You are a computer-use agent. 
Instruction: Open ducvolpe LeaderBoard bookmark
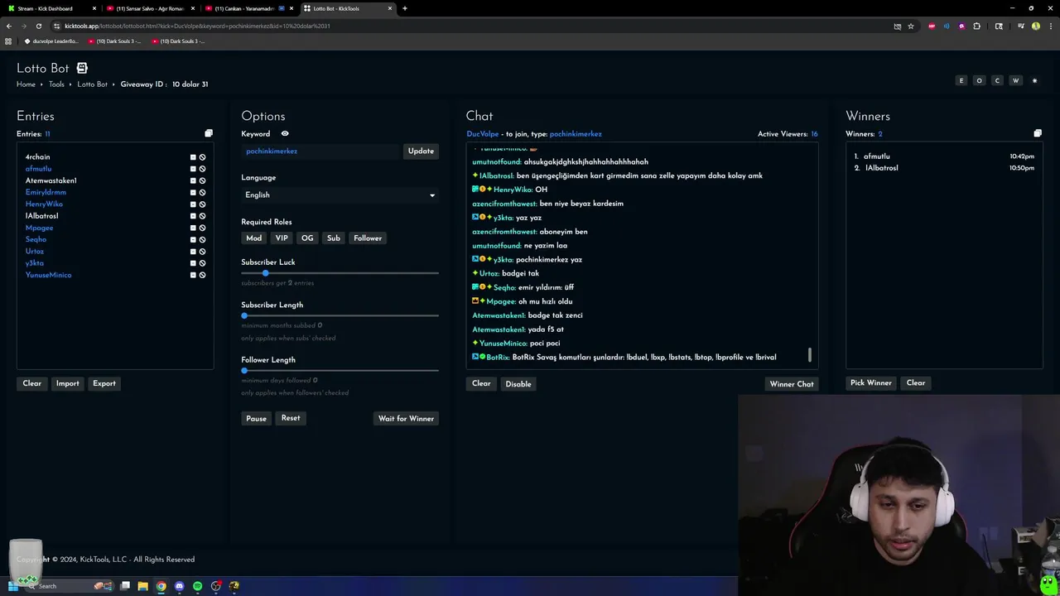pos(51,41)
